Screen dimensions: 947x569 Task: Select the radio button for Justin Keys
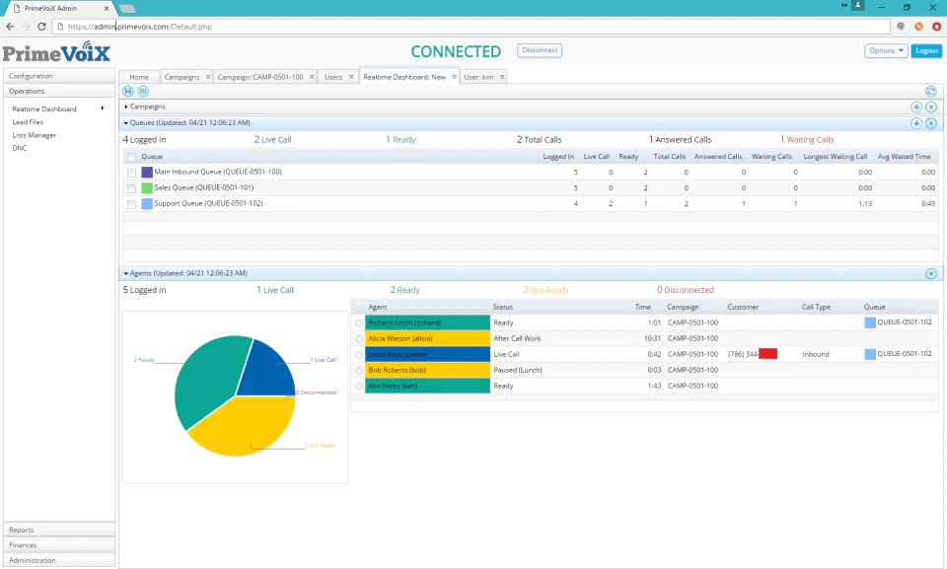tap(359, 355)
